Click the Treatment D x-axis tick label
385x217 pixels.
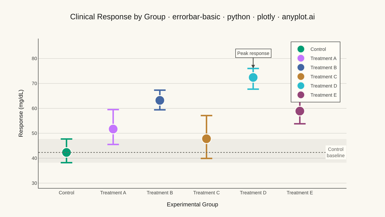pyautogui.click(x=253, y=193)
